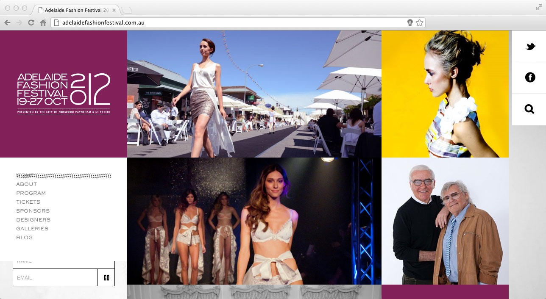Open a new browser tab
546x299 pixels.
pos(126,10)
